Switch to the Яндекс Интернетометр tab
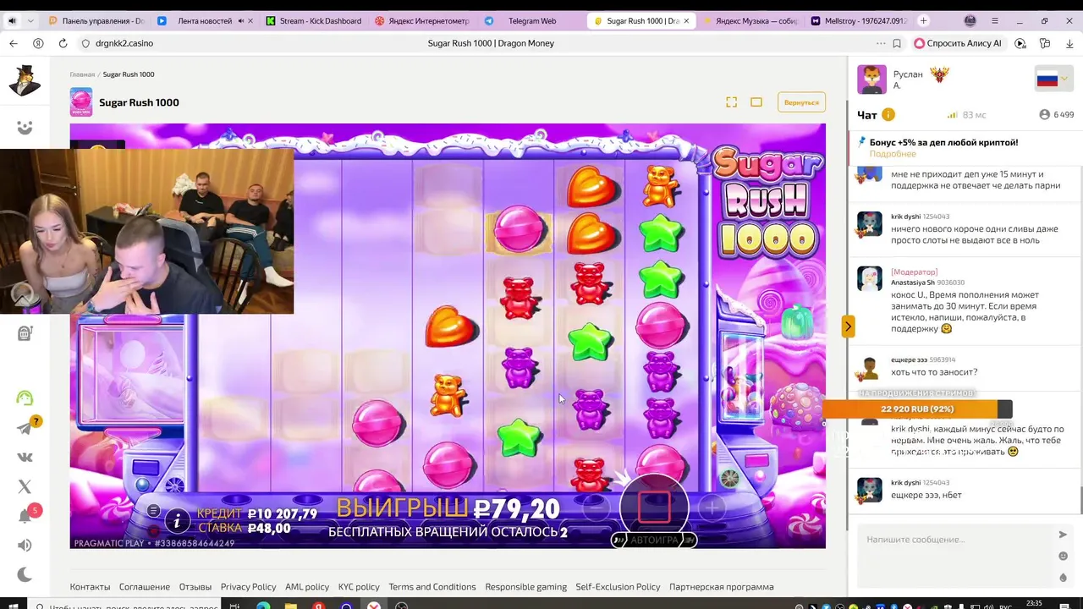 point(421,20)
